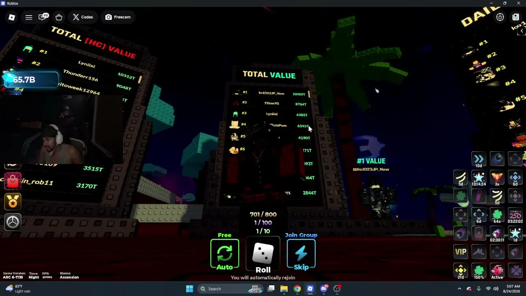This screenshot has width=526, height=296.
Task: Select the meteor boost with 02:30:11 timer
Action: point(497,234)
